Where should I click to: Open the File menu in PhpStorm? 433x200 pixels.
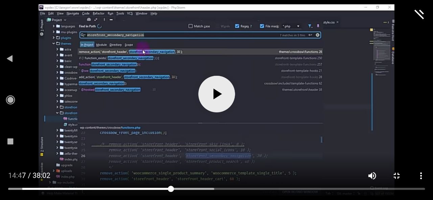(43, 14)
